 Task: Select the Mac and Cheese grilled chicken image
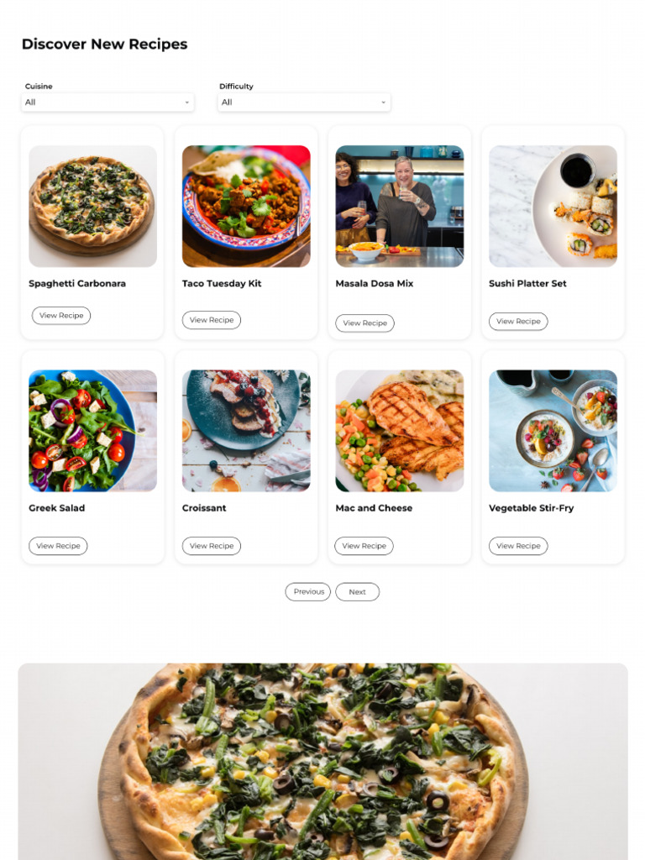(x=400, y=431)
